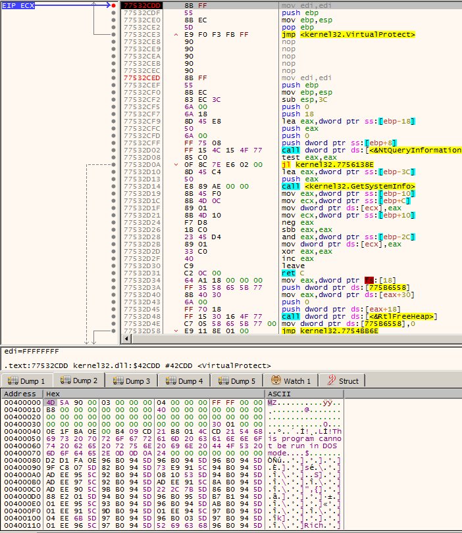Toggle breakpoint dot for address 77532CED
This screenshot has width=462, height=533.
point(113,78)
